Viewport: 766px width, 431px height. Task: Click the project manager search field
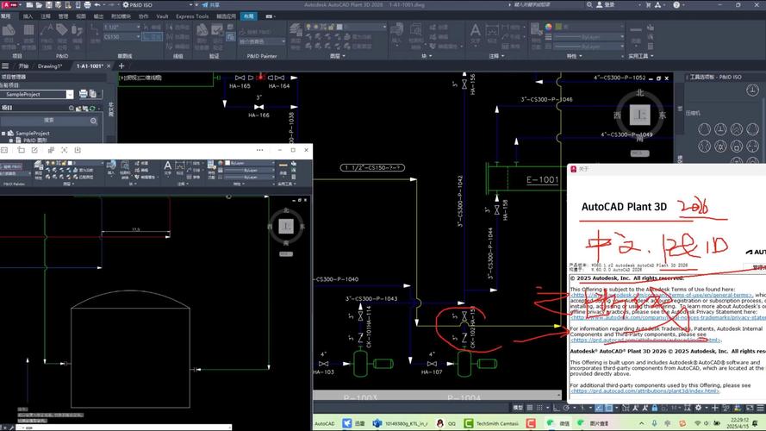pyautogui.click(x=49, y=120)
